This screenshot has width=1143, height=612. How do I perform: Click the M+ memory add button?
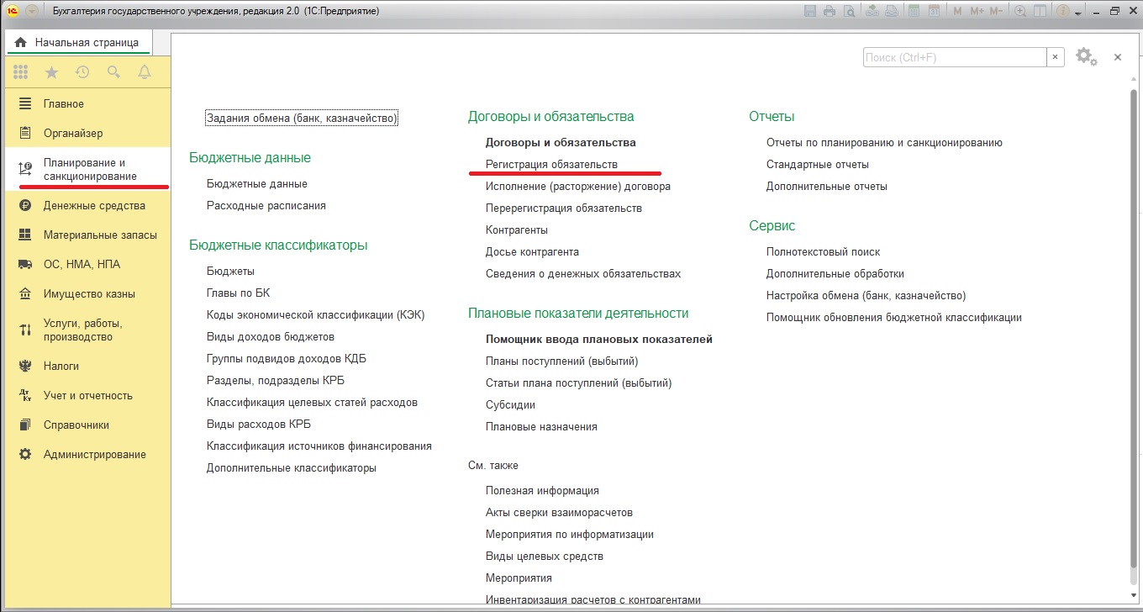pos(977,11)
